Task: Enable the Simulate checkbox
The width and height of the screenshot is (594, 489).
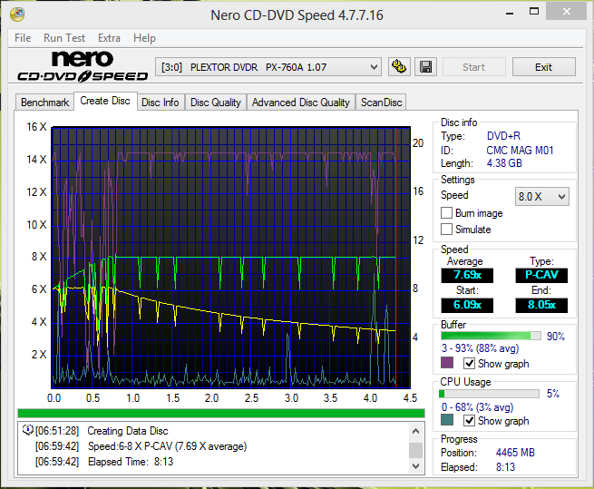Action: [447, 230]
